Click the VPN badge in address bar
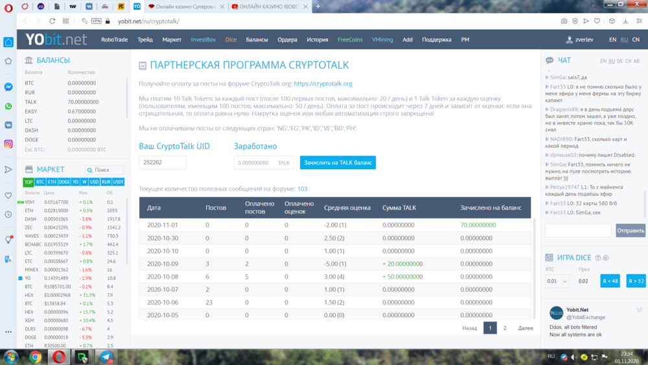Image resolution: width=648 pixels, height=365 pixels. click(x=97, y=21)
